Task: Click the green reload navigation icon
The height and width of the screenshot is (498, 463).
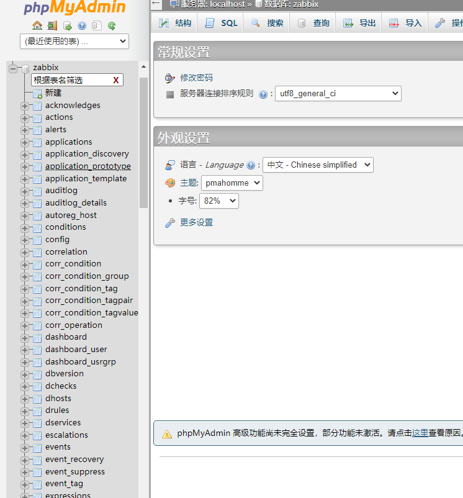Action: point(112,26)
